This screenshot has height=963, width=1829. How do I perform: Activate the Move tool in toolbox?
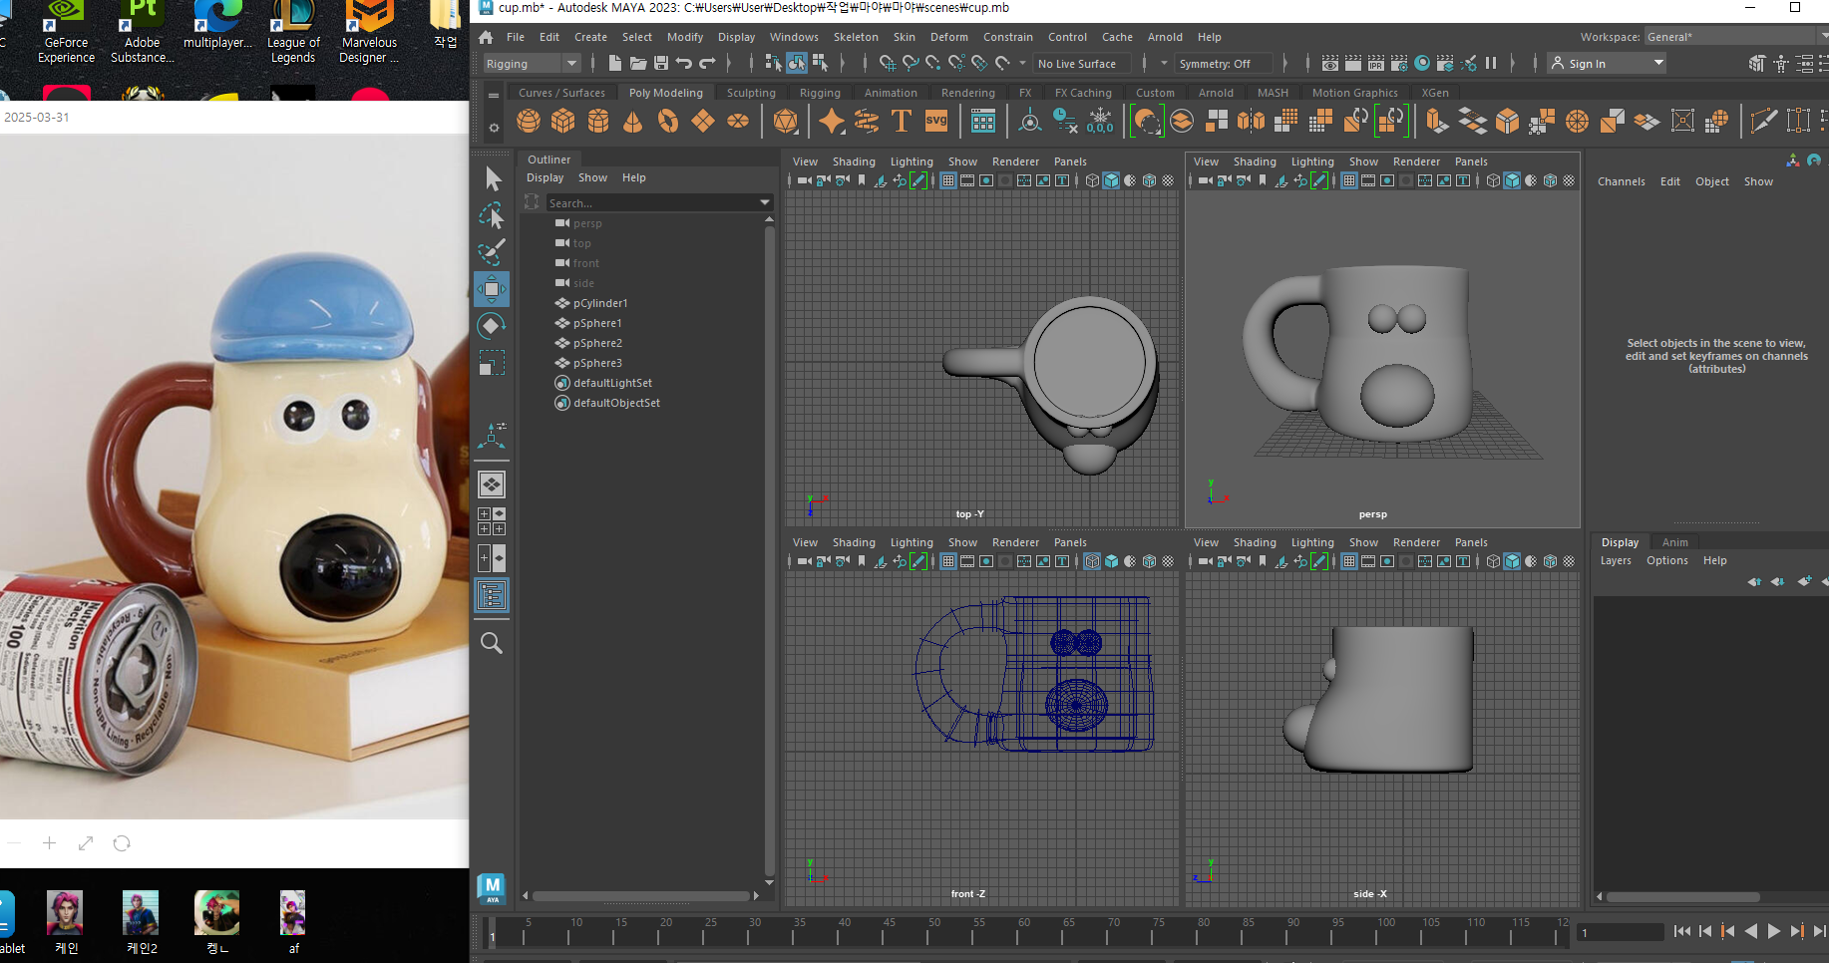click(x=492, y=289)
